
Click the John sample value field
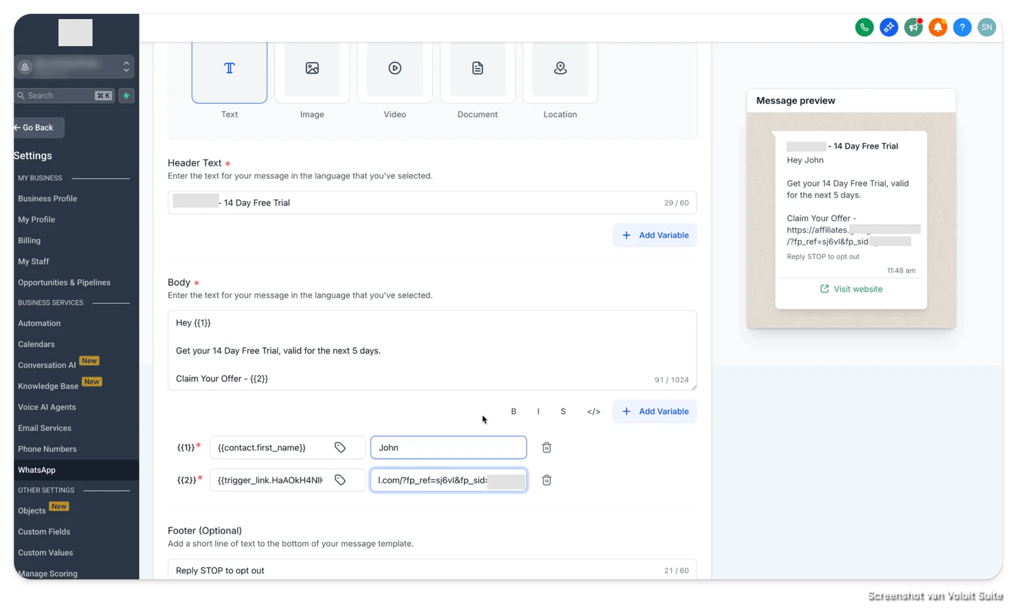pyautogui.click(x=448, y=447)
